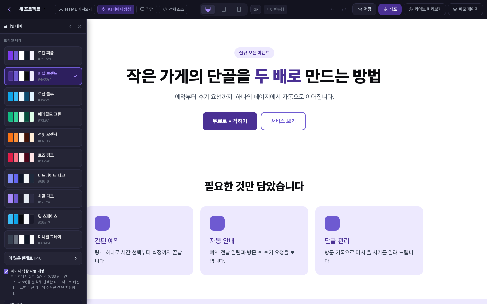Viewport: 487px width, 304px height.
Task: Open 팝업 settings
Action: [x=146, y=9]
